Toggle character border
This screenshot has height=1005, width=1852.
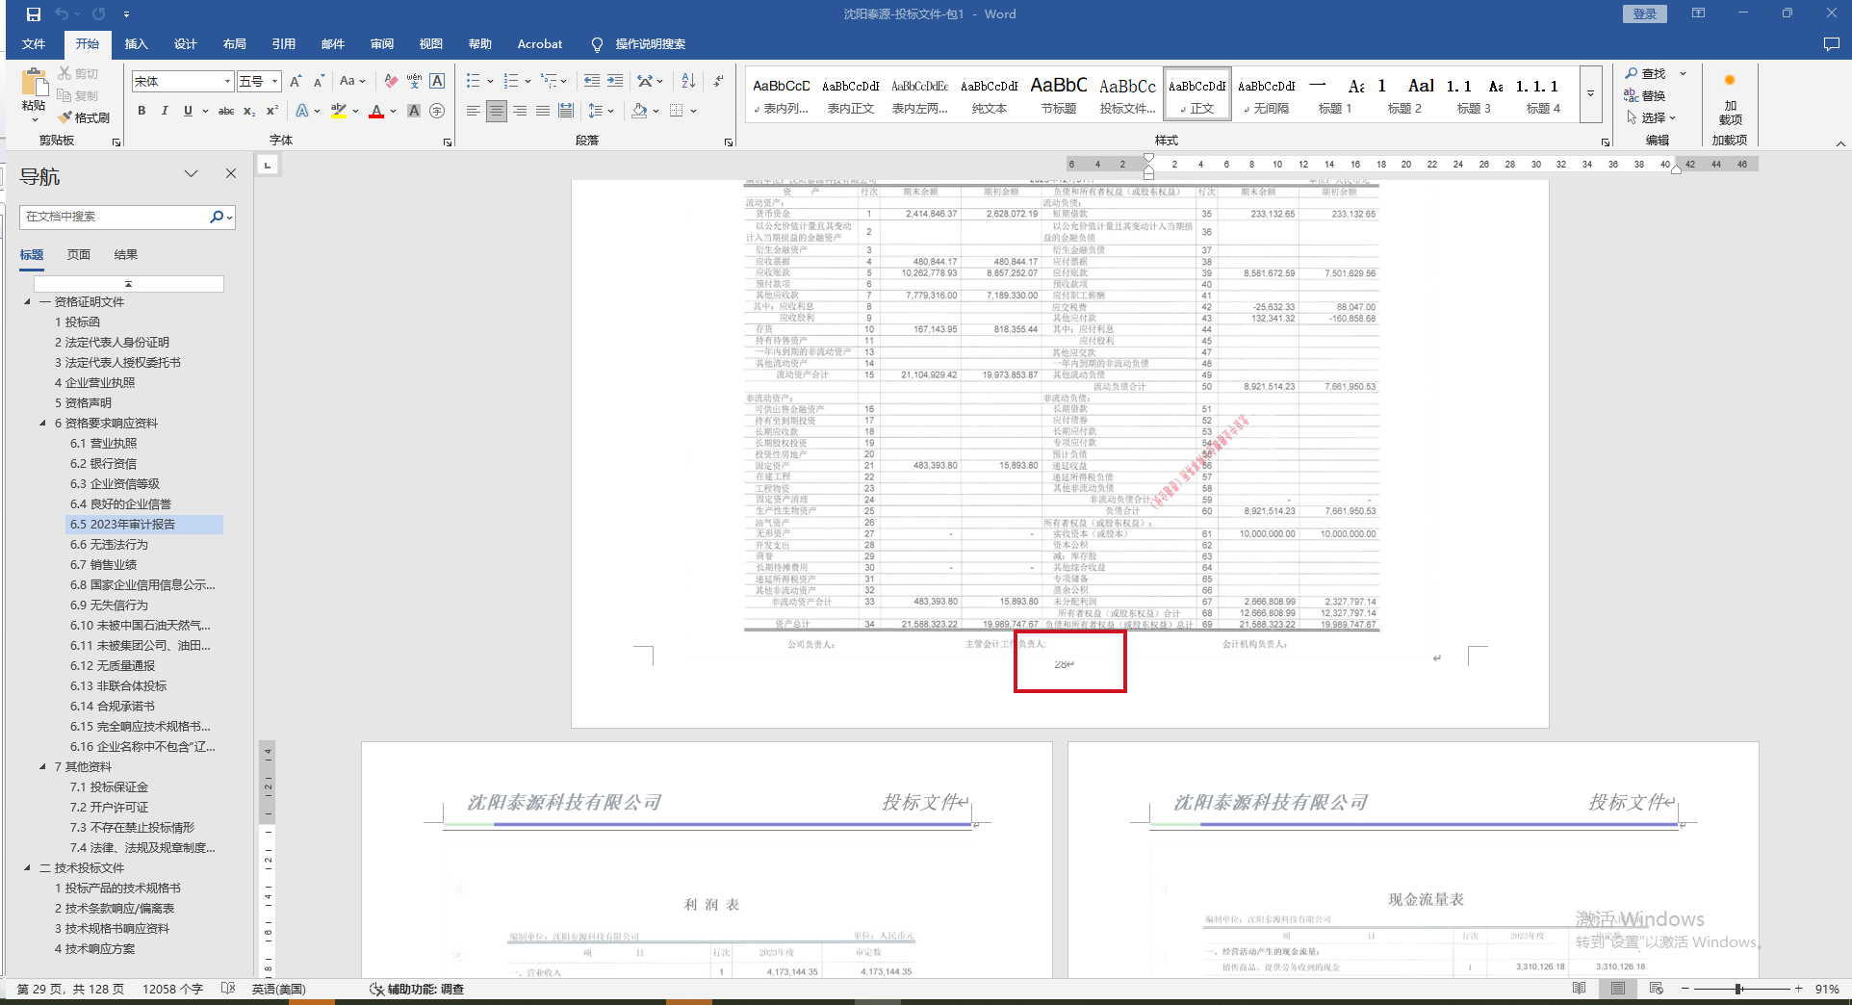click(437, 82)
